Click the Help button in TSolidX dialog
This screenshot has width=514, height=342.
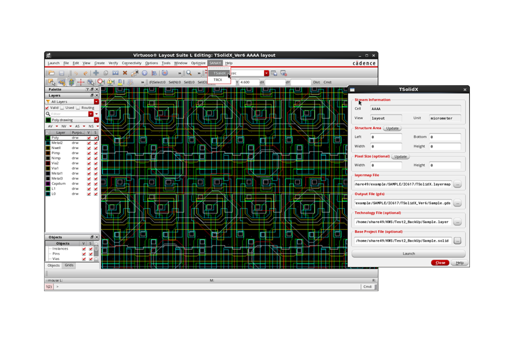coord(460,262)
